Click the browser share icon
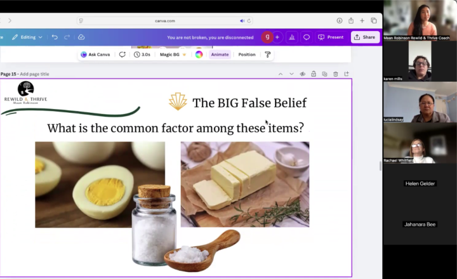 click(351, 21)
